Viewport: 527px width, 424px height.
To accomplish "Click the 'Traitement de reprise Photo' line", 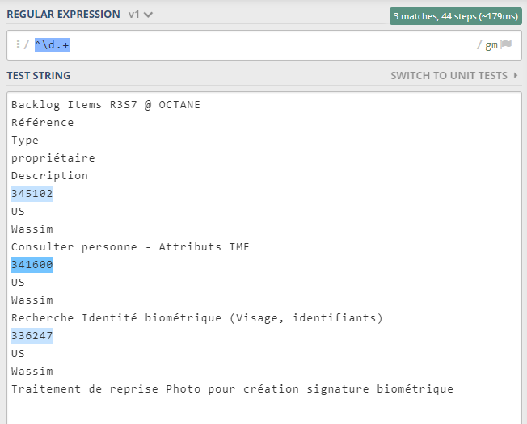I will click(232, 389).
